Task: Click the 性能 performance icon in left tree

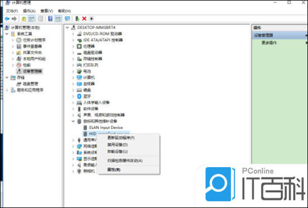Action: tap(19, 65)
